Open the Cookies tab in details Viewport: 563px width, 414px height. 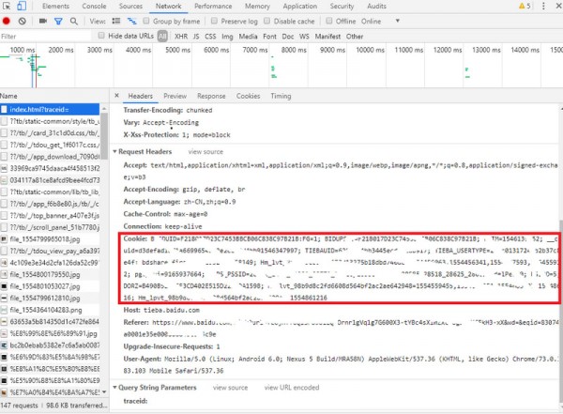248,96
